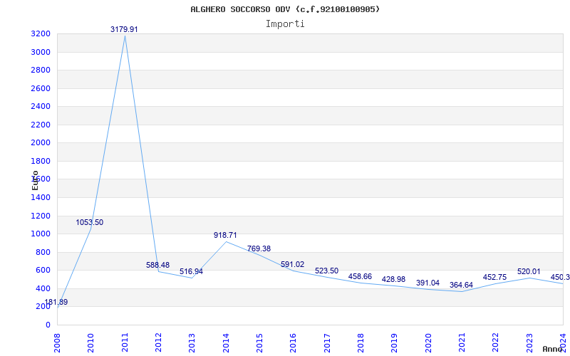
Task: Click the data label 1053.50
Action: click(x=90, y=222)
